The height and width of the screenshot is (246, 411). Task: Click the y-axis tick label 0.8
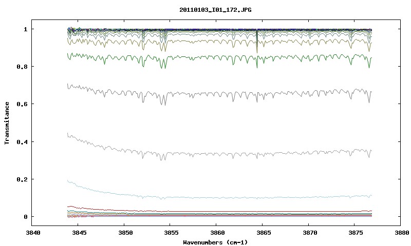(22, 67)
